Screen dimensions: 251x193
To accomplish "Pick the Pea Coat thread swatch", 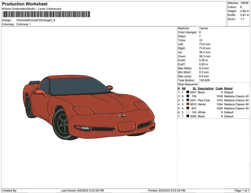I will pos(188,100).
